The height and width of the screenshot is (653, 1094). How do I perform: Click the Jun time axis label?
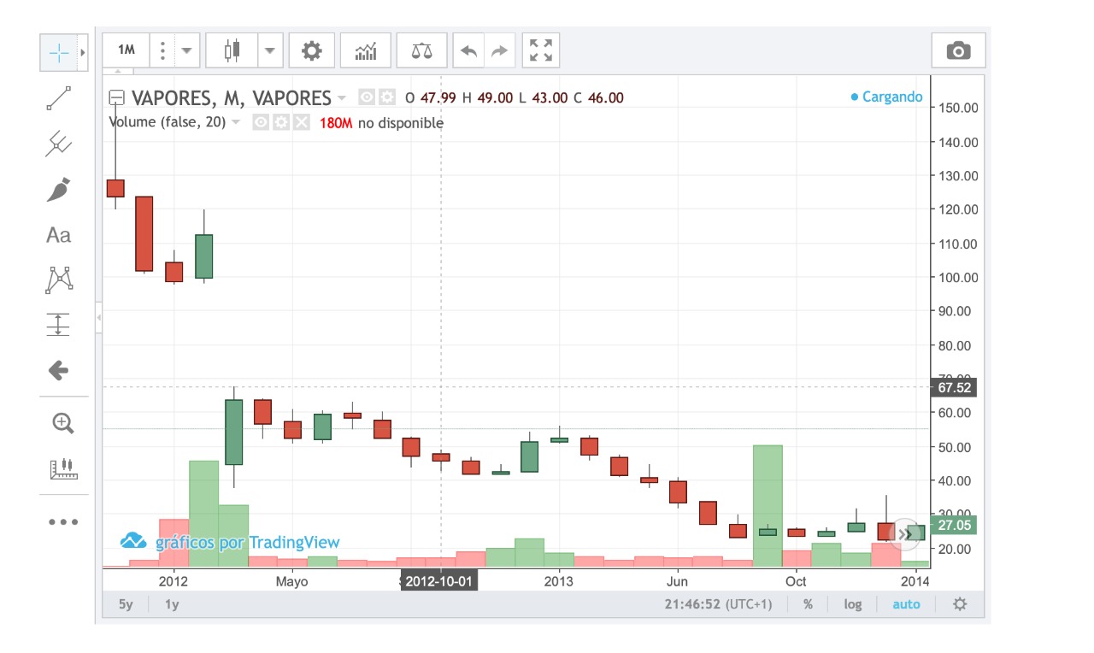click(677, 581)
